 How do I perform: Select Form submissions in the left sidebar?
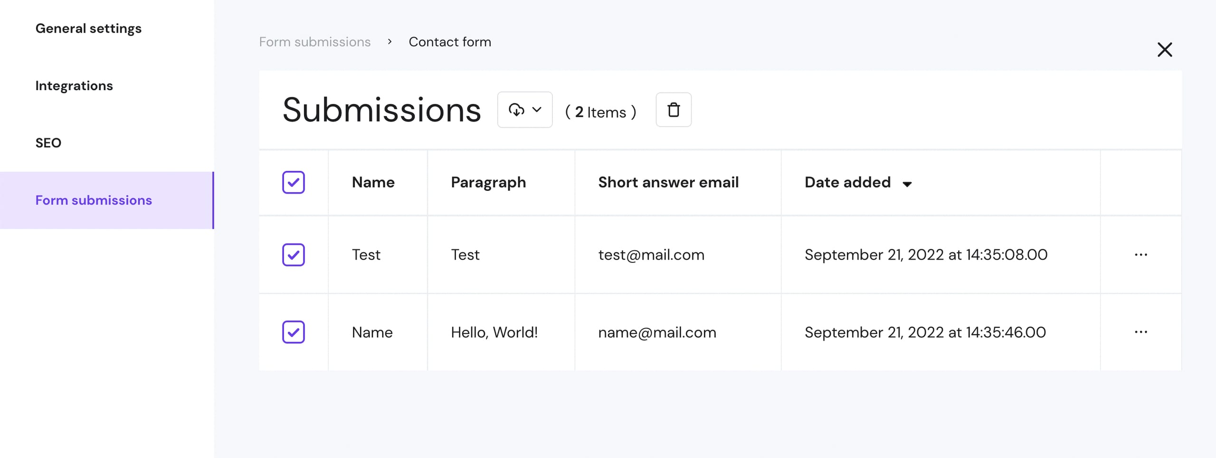[94, 200]
